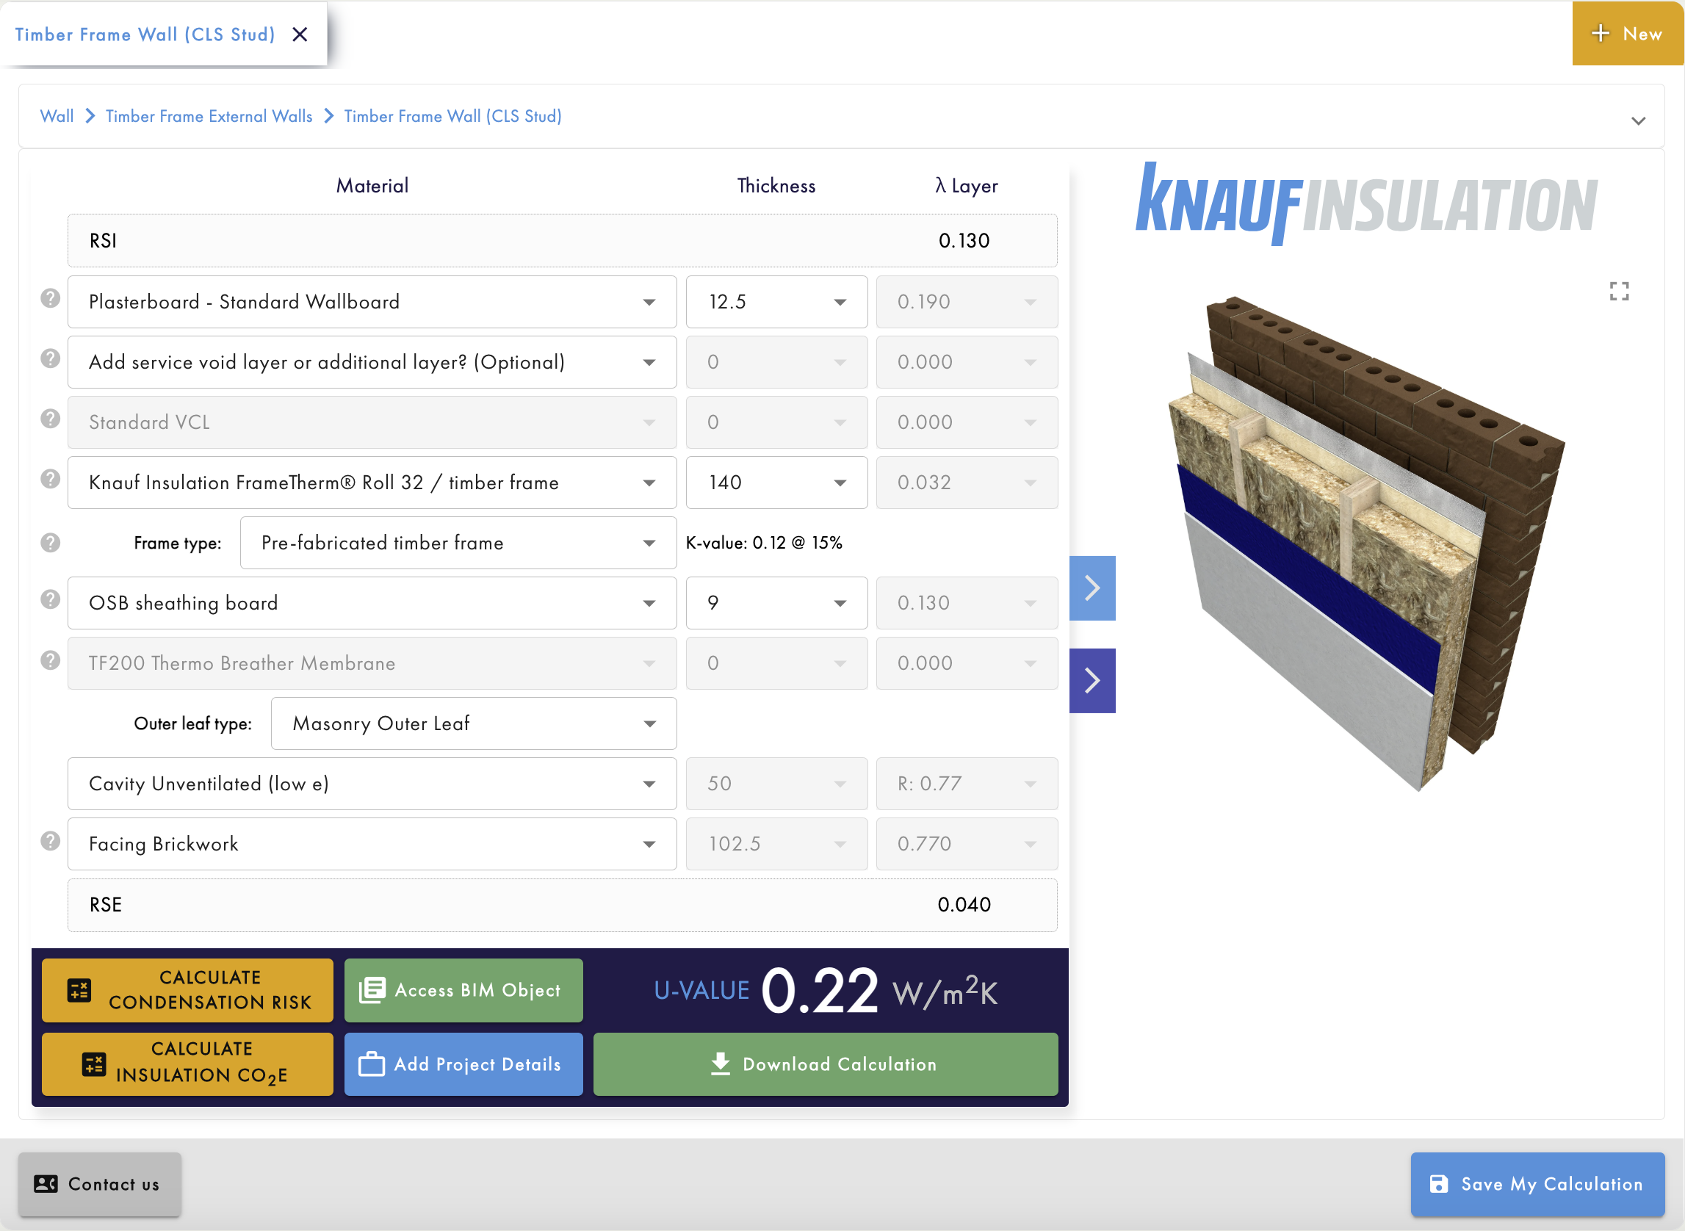Collapse the breadcrumb panel chevron

[x=1638, y=120]
